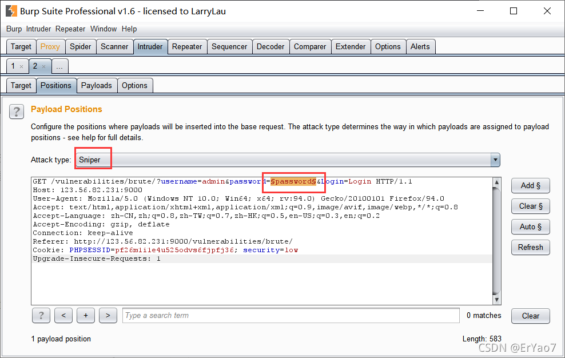This screenshot has width=565, height=358.
Task: Select Intruder attack tab 2
Action: point(35,66)
